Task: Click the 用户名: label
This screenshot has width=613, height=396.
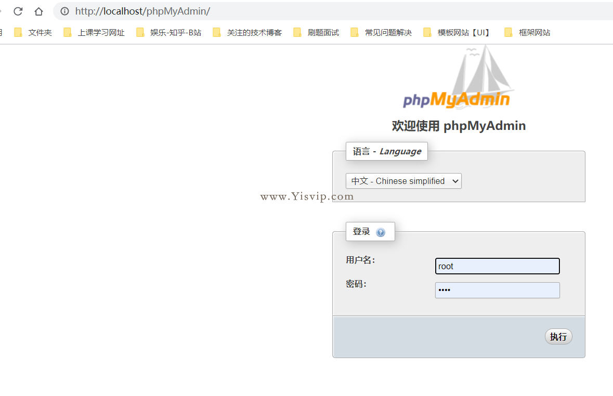Action: (x=360, y=260)
